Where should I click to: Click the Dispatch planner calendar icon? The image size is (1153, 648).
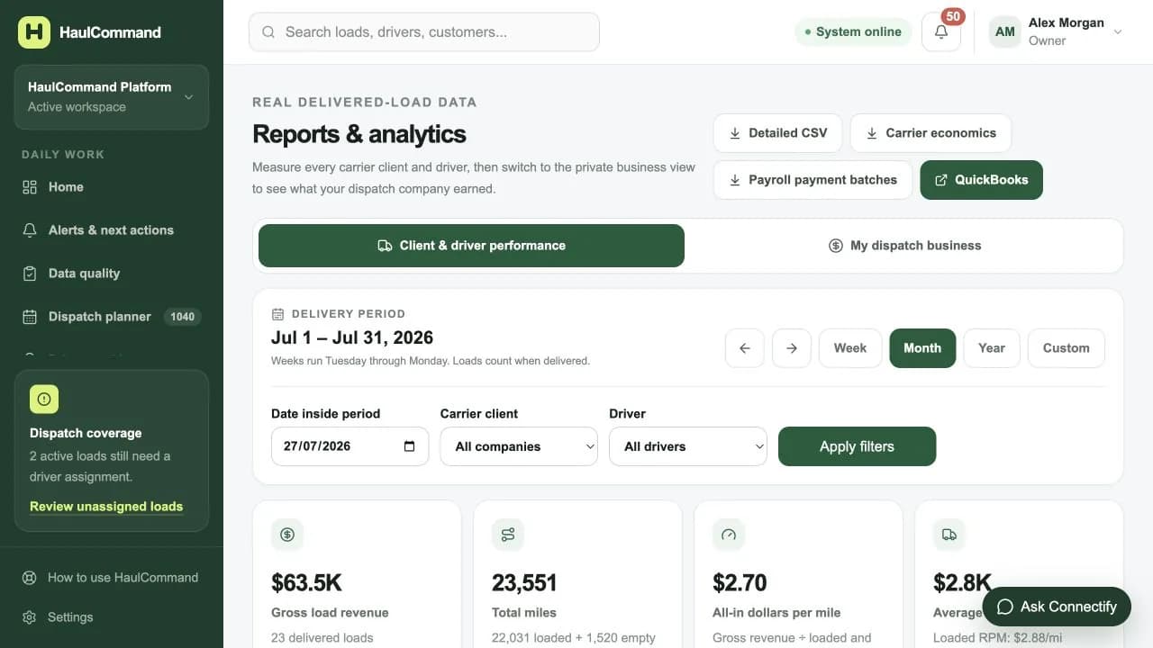point(30,317)
